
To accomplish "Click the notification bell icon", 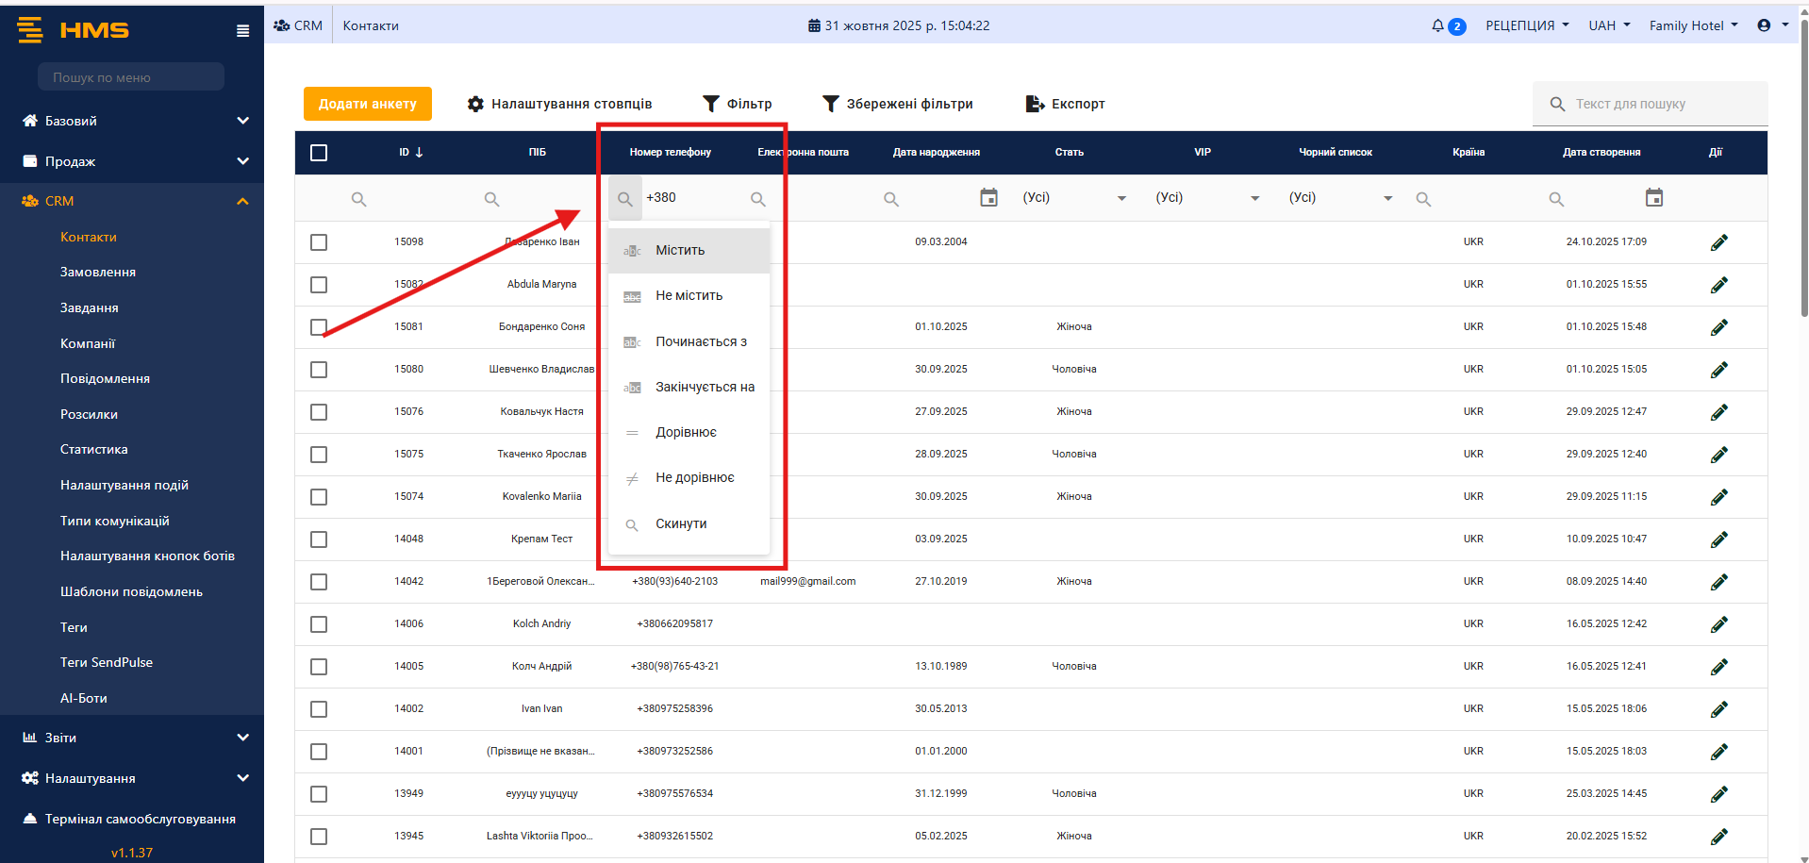I will 1437,25.
